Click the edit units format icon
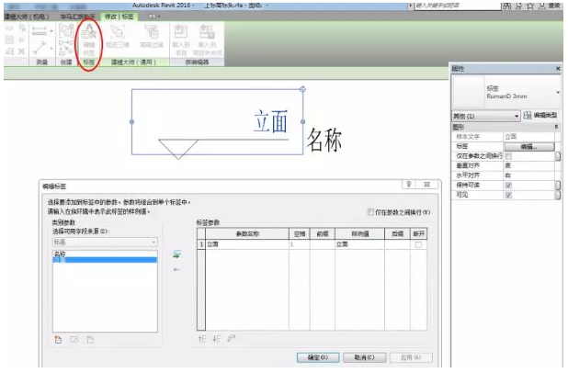The height and width of the screenshot is (373, 568). [x=231, y=338]
